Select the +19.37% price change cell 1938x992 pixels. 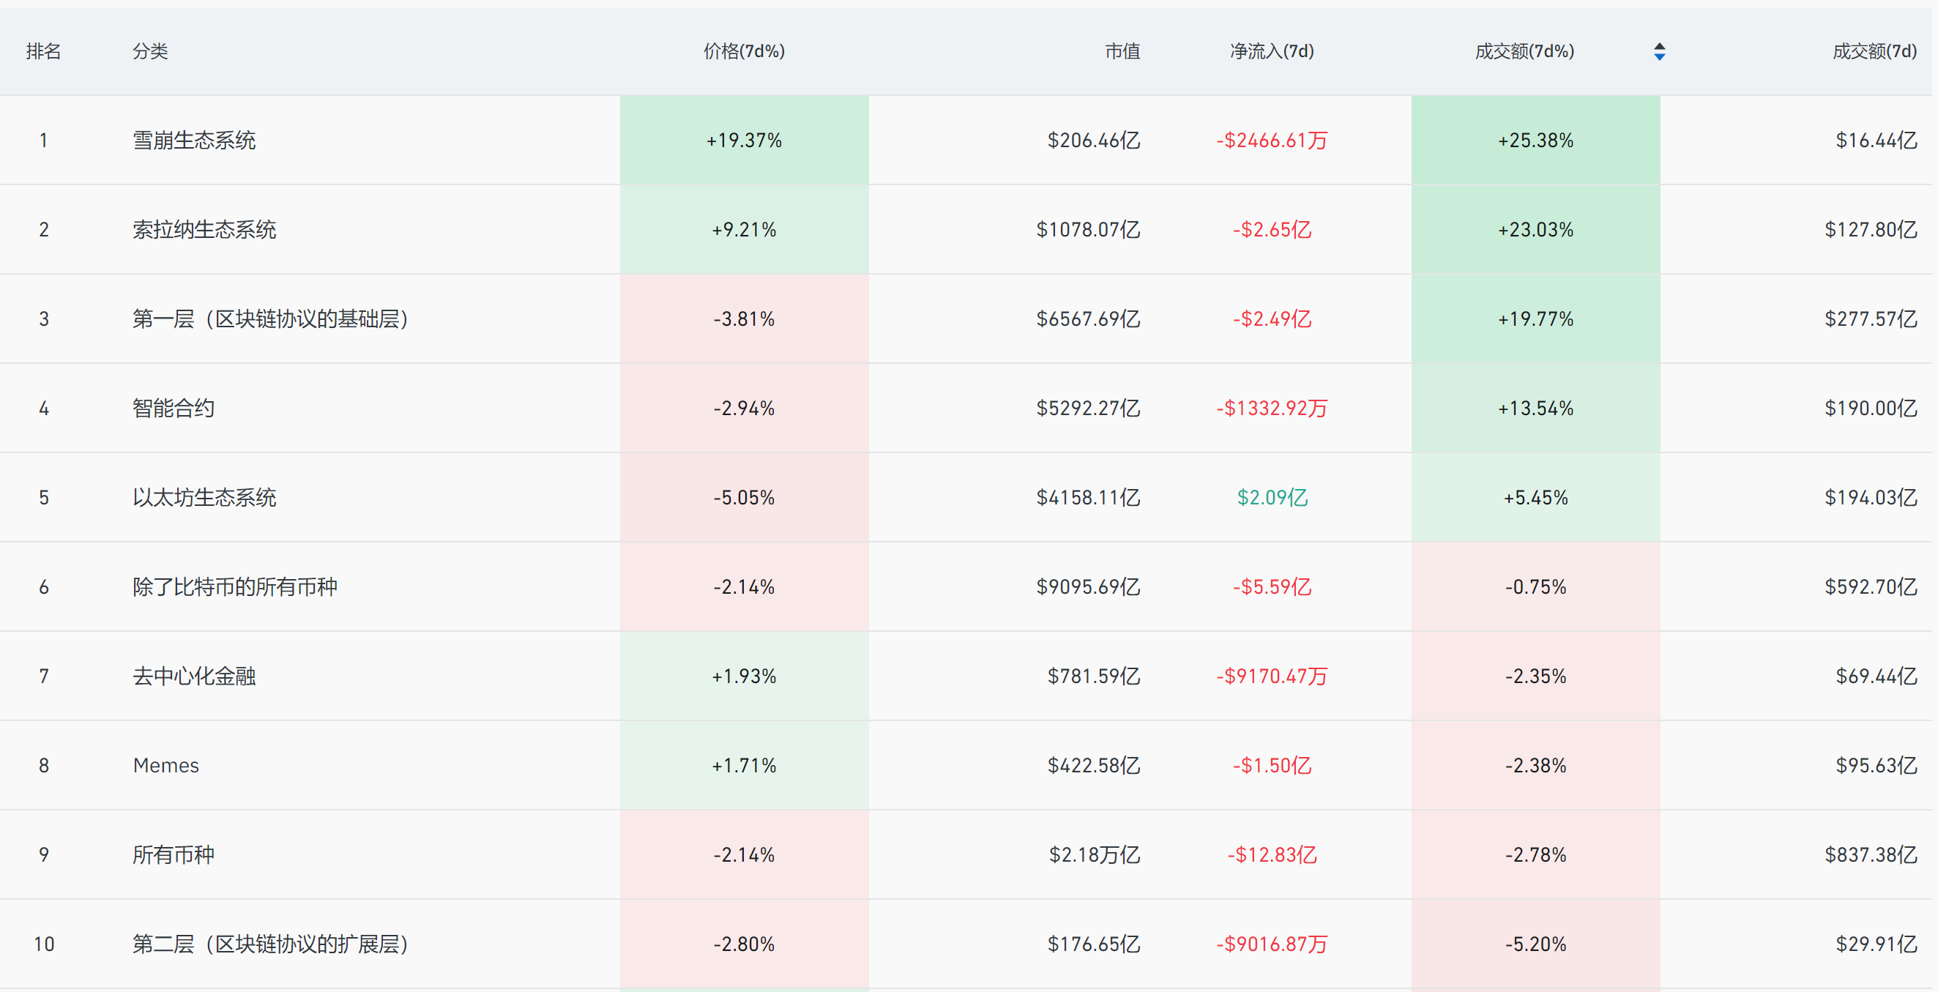(x=744, y=140)
